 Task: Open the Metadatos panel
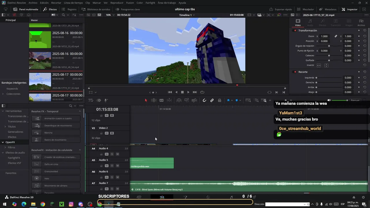point(328,9)
